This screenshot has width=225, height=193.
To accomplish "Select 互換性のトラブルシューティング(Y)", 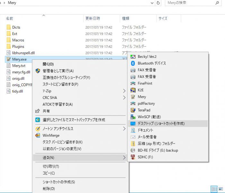I will tap(80, 78).
